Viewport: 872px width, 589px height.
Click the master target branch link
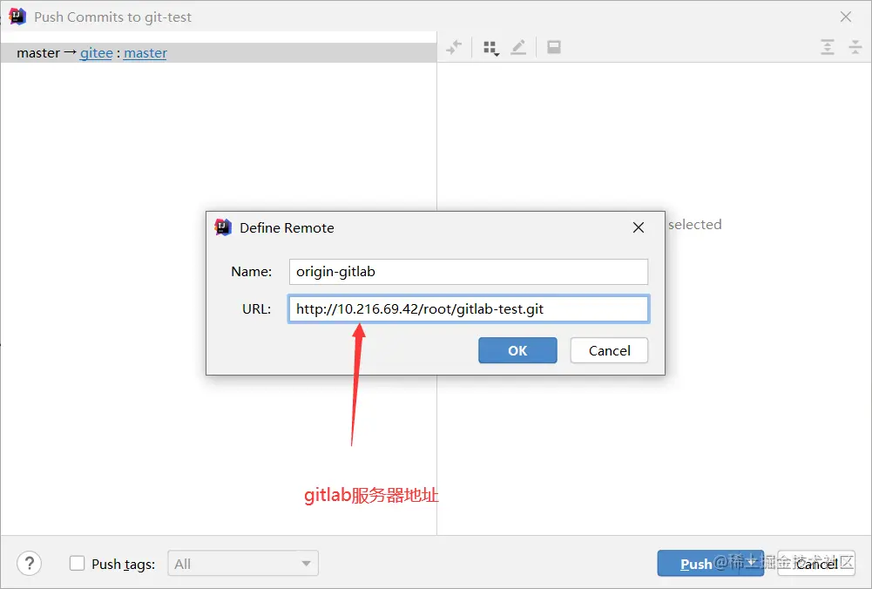145,53
